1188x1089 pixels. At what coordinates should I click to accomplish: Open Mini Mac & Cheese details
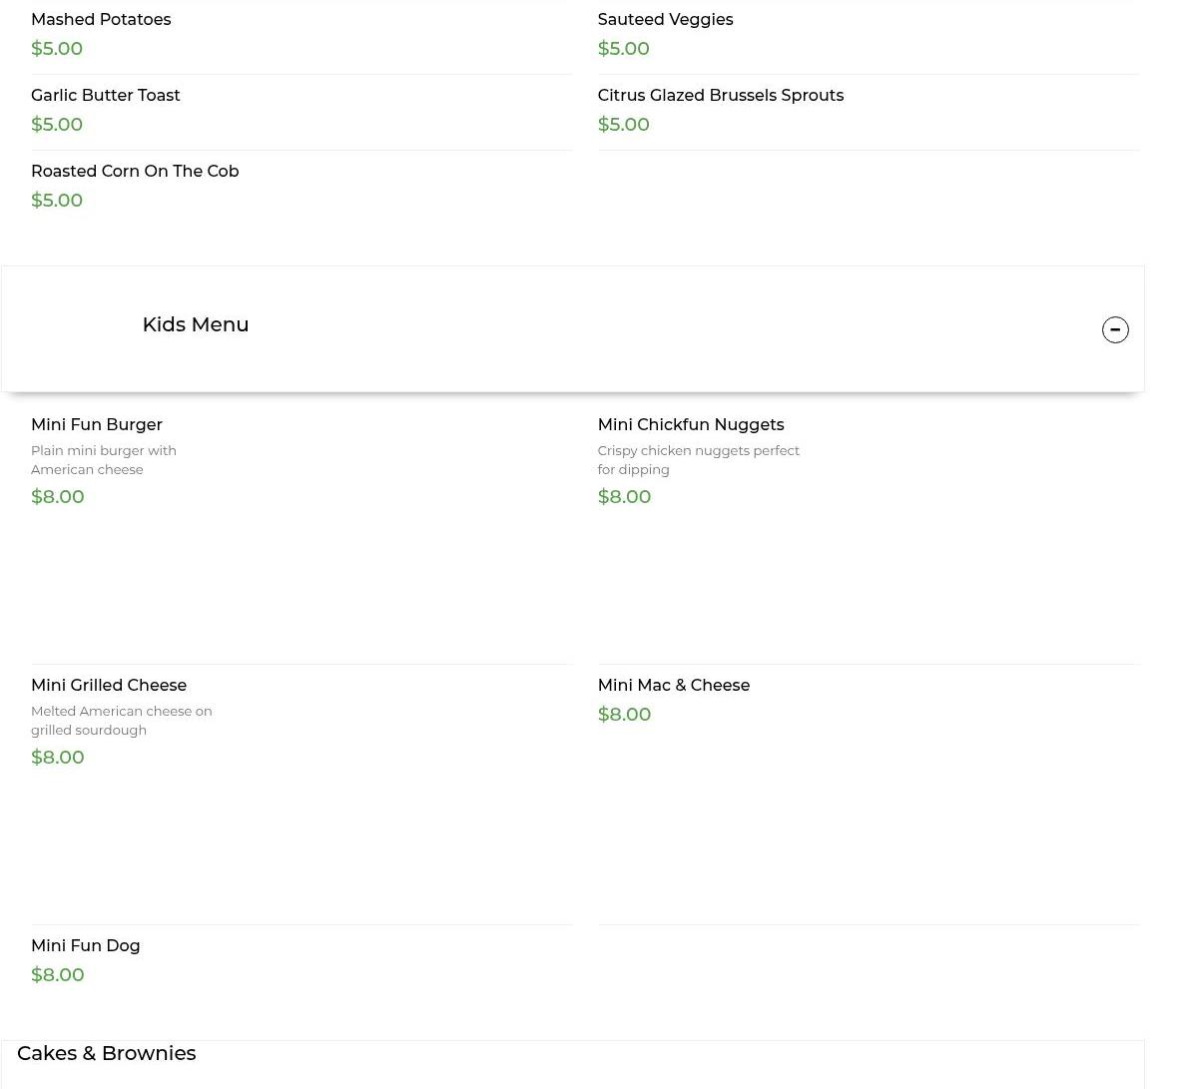(673, 686)
